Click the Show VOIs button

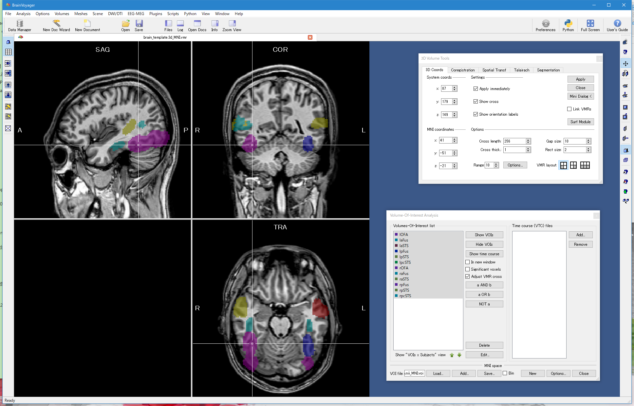click(484, 235)
